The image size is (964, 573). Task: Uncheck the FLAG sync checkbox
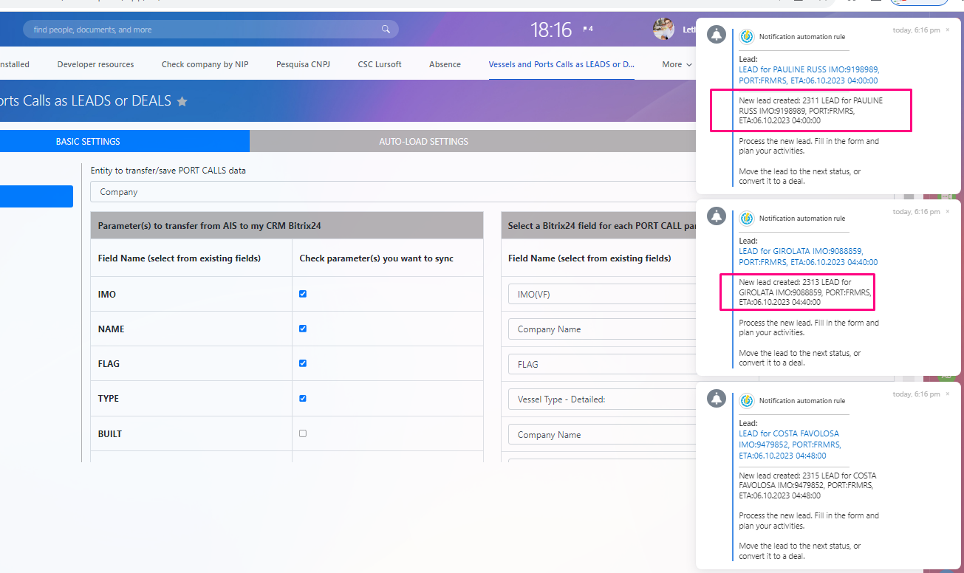point(303,363)
